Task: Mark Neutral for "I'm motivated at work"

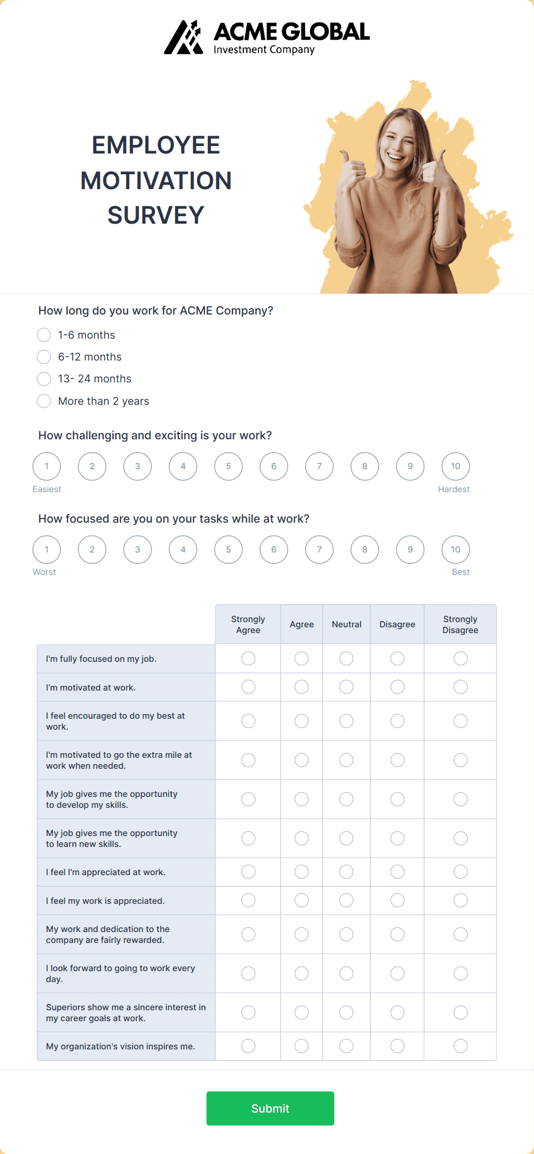Action: [x=346, y=687]
